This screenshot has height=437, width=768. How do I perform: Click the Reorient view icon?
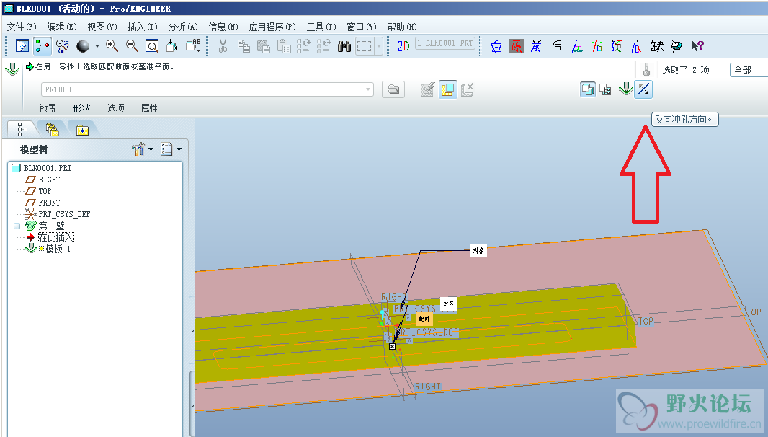(172, 46)
